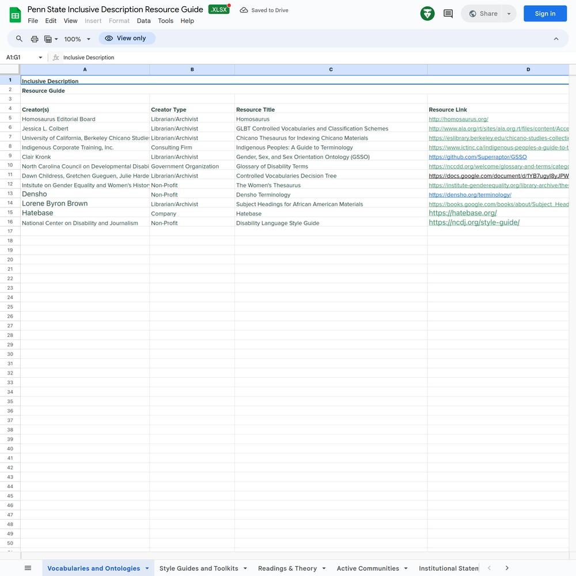The height and width of the screenshot is (576, 576).
Task: Open Style Guides and Toolkits tab menu arrow
Action: coord(245,569)
